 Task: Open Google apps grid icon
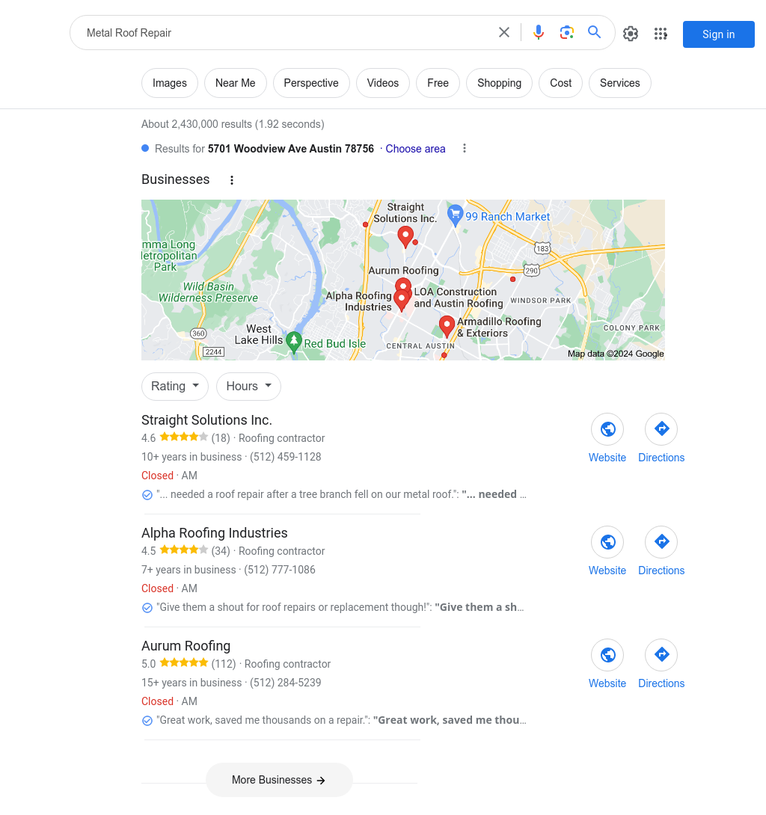[661, 34]
